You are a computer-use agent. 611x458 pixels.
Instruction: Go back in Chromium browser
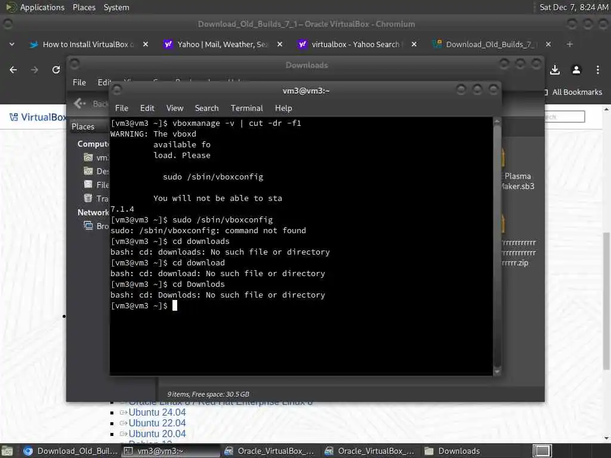point(13,70)
